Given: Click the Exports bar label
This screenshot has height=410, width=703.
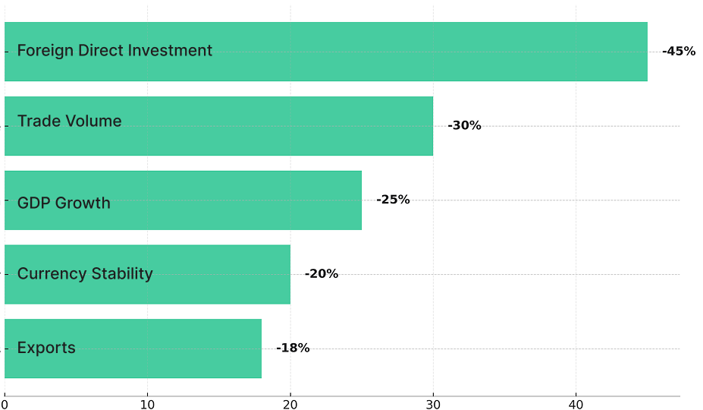Looking at the screenshot, I should click(x=46, y=348).
